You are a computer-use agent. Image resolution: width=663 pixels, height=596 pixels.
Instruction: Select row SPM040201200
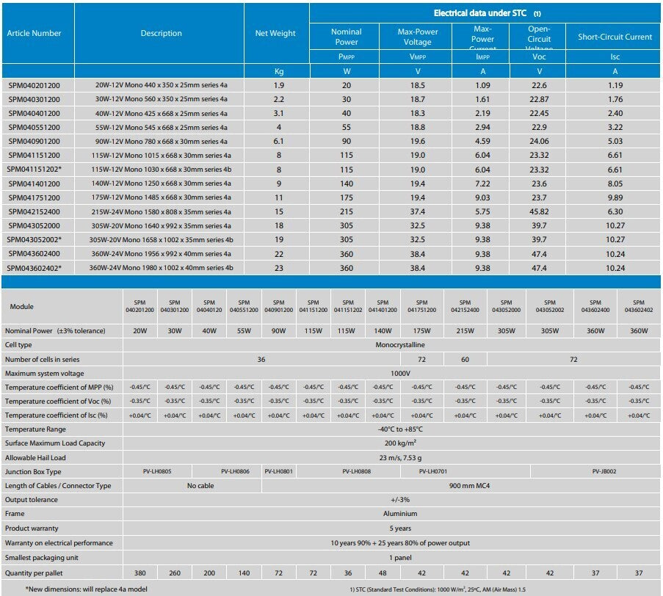pyautogui.click(x=34, y=84)
